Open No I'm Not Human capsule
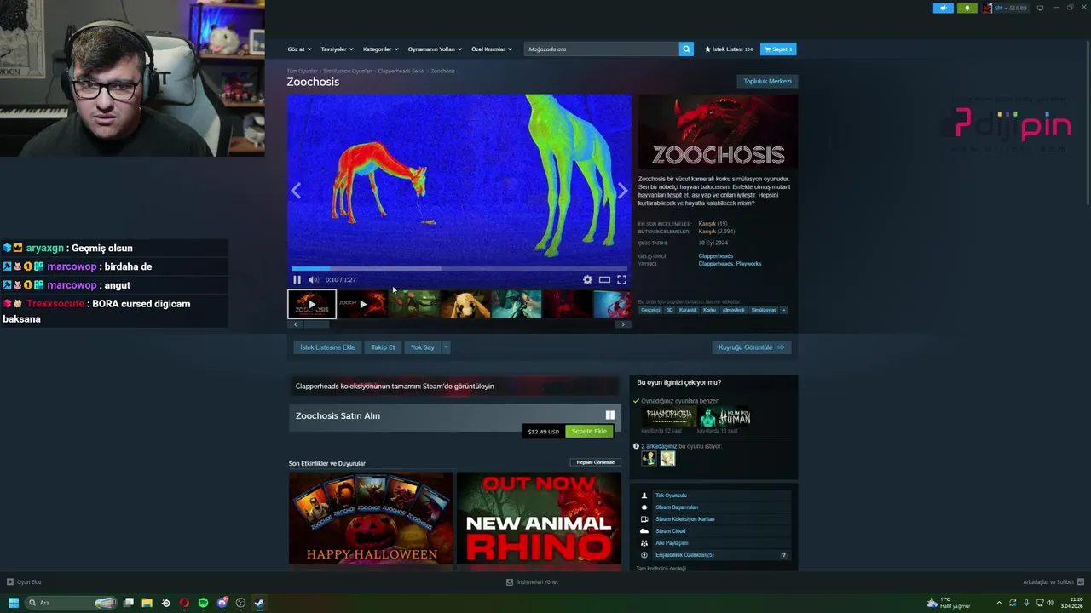Viewport: 1091px width, 613px height. 724,416
